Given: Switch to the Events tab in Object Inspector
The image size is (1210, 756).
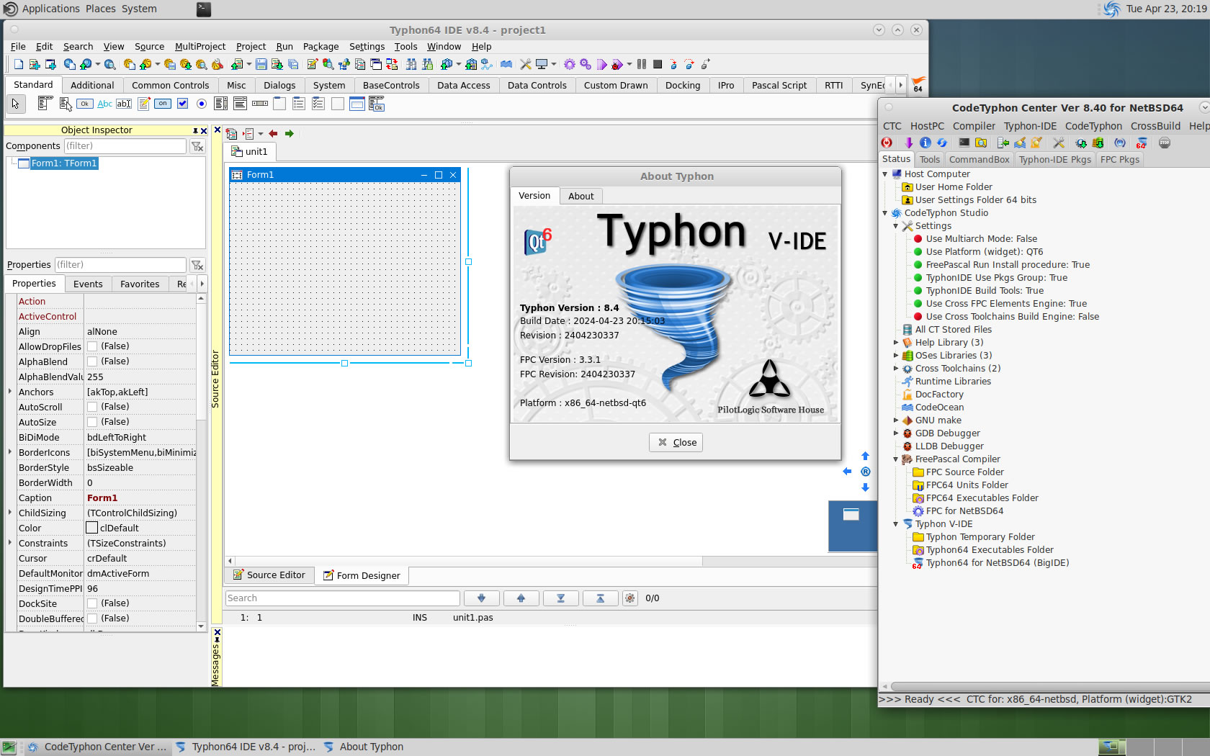Looking at the screenshot, I should (x=88, y=284).
